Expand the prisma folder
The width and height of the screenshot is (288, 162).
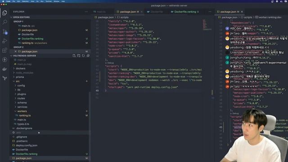pos(20,77)
